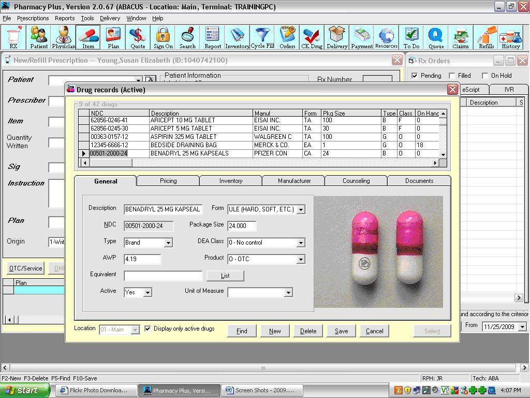Open the Patient toolbar icon

point(38,37)
